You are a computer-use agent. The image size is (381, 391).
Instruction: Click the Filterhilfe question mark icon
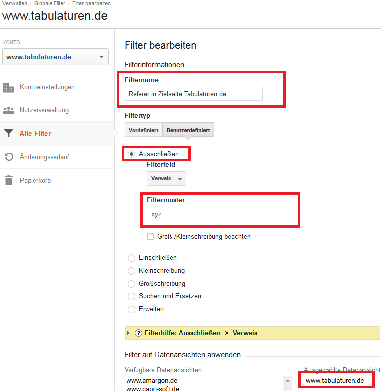point(138,333)
